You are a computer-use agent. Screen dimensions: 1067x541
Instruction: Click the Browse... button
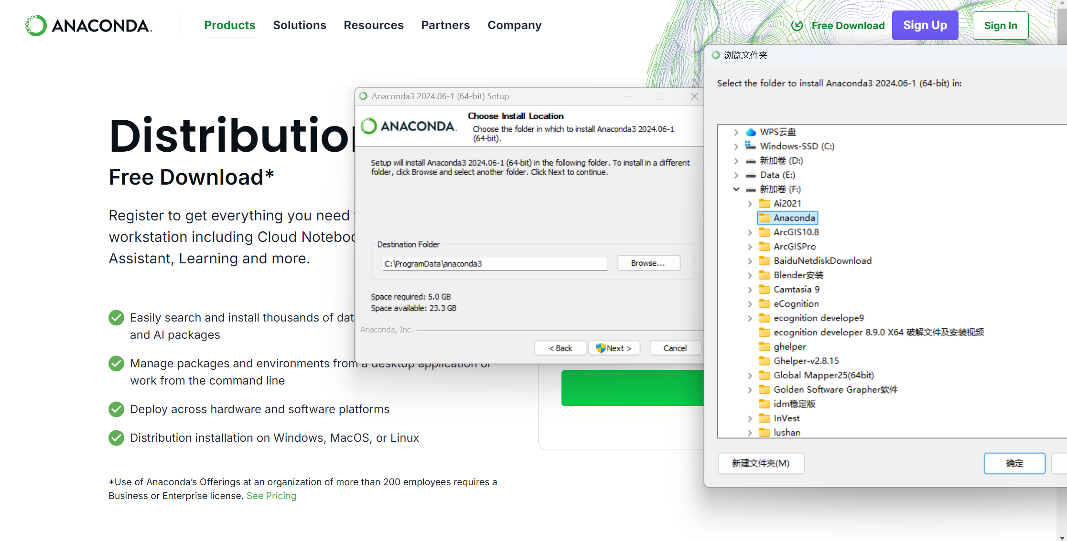click(x=648, y=263)
